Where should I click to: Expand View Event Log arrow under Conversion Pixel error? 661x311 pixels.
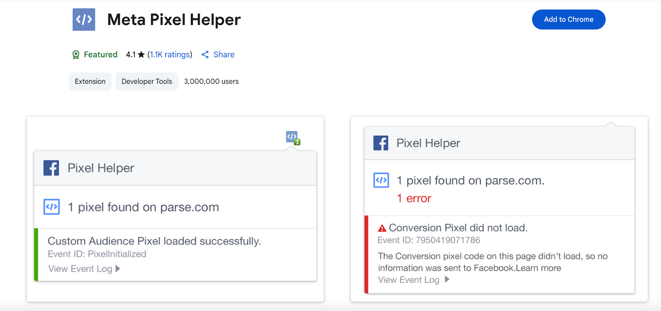pyautogui.click(x=447, y=279)
